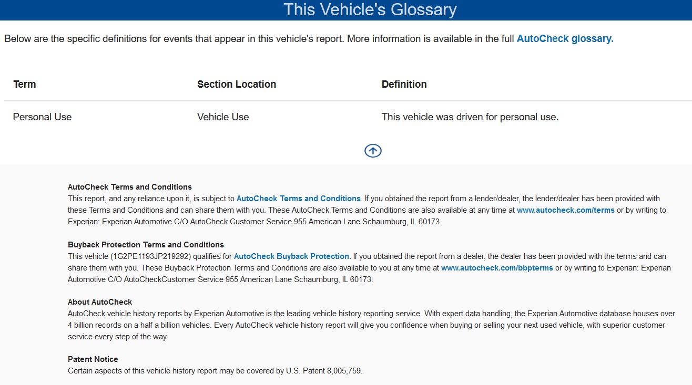Visit the www.autocheck.com/terms link
Screen dimensions: 692x385
tap(566, 210)
